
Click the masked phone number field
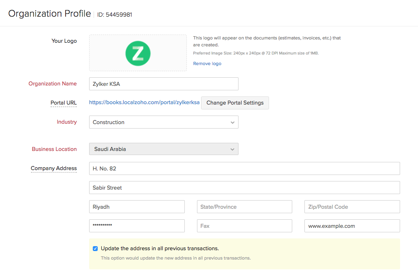point(137,225)
